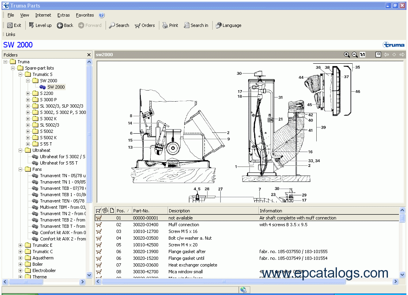Click the Links bar label

[10, 34]
